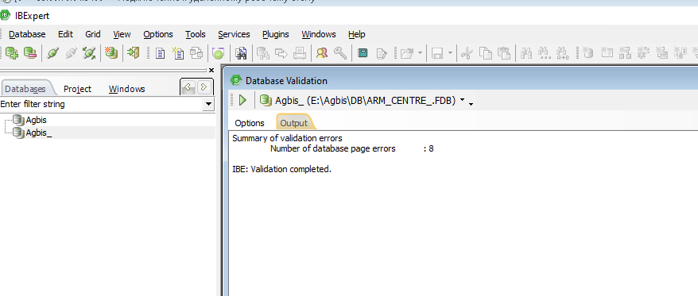Click the grayed Print icon
Viewport: 698px width, 296px height.
(300, 53)
